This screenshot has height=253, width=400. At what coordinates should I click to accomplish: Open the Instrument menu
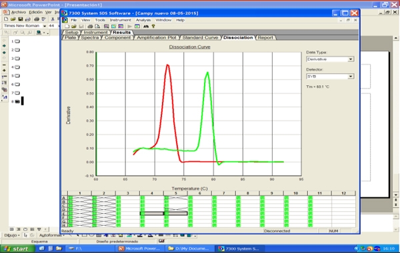[x=120, y=20]
